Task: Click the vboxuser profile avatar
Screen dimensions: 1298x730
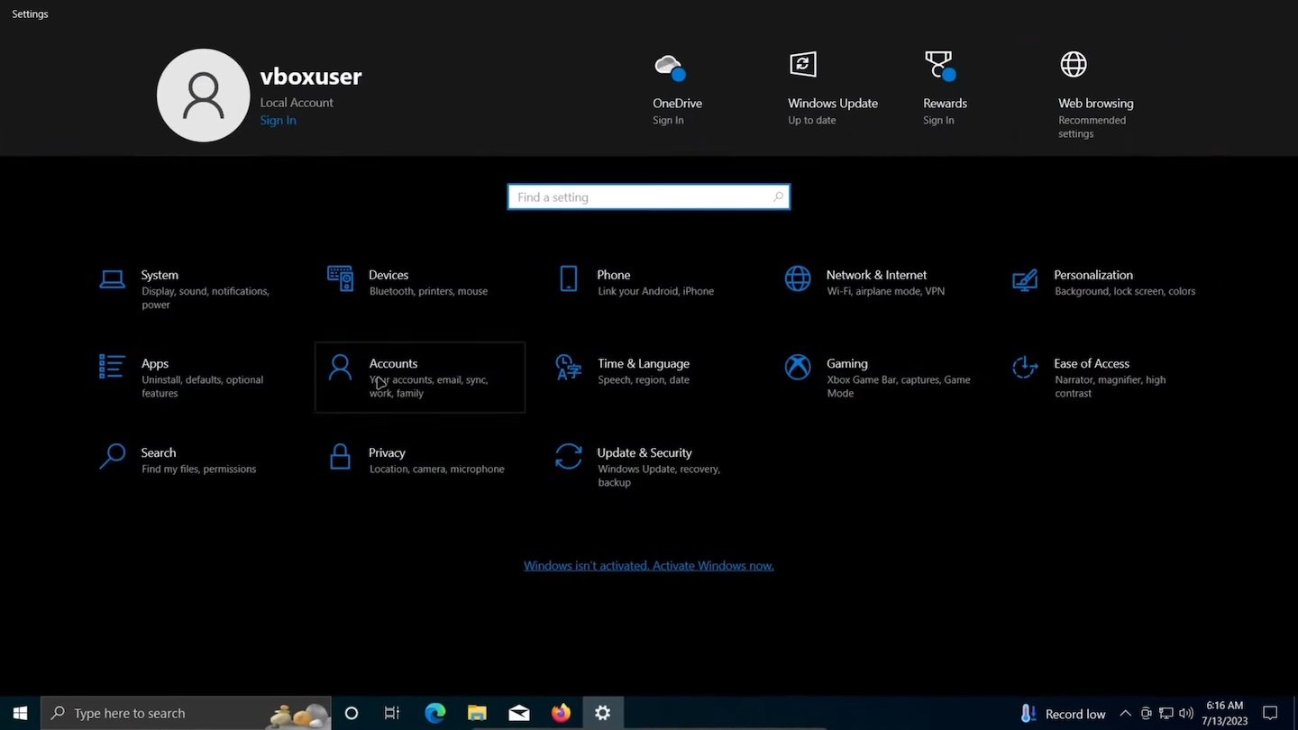Action: point(204,96)
